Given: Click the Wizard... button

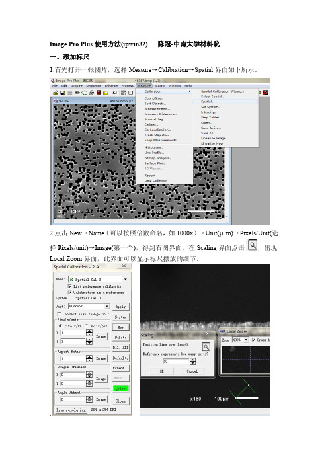Looking at the screenshot, I should pyautogui.click(x=121, y=368).
